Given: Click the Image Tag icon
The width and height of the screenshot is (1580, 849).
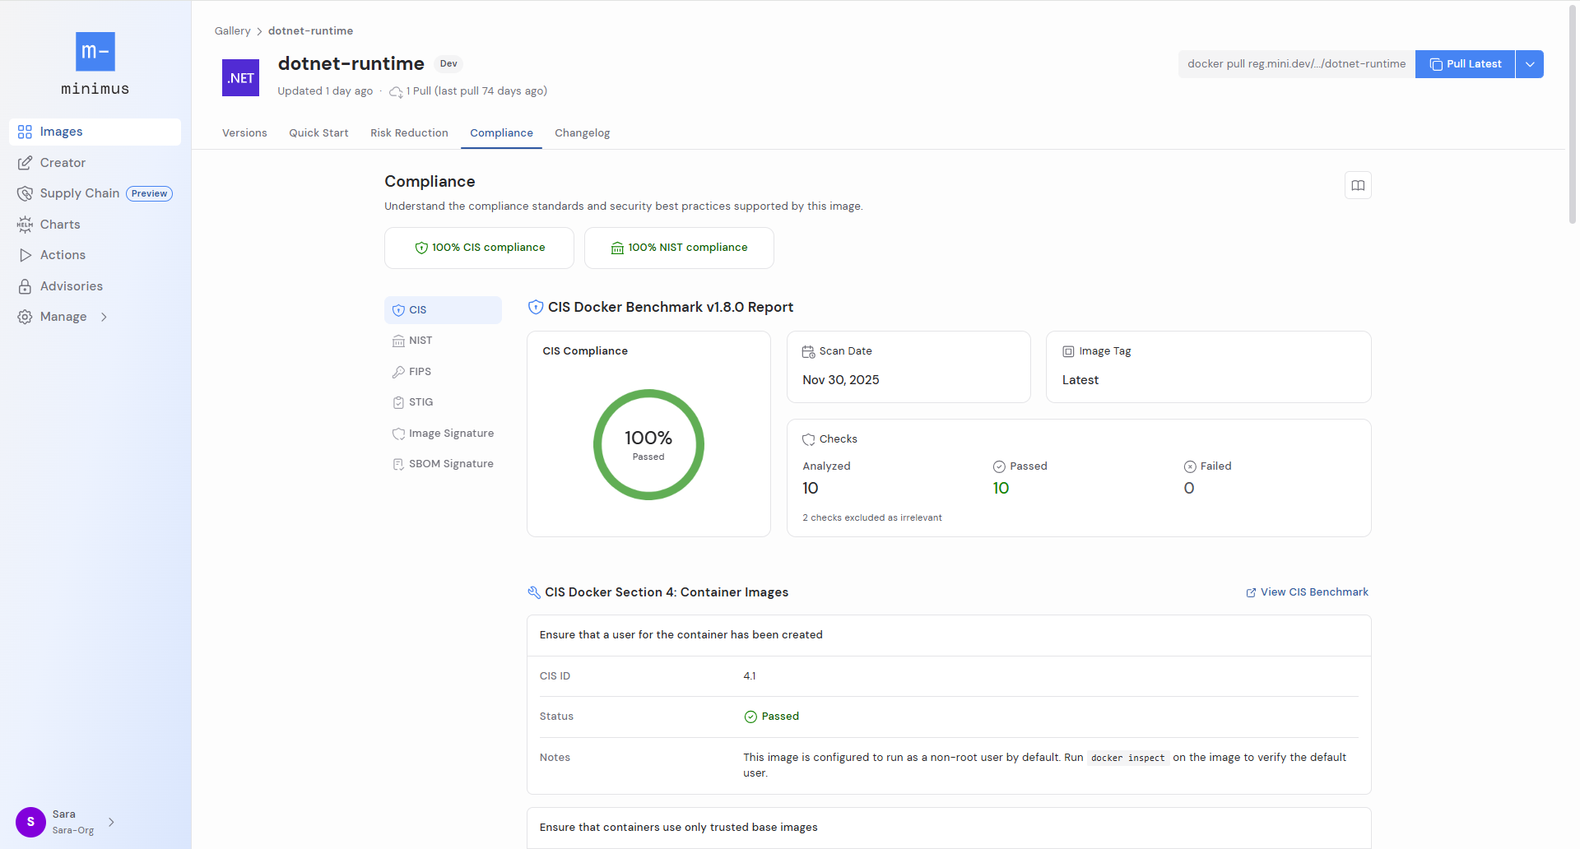Looking at the screenshot, I should coord(1068,351).
